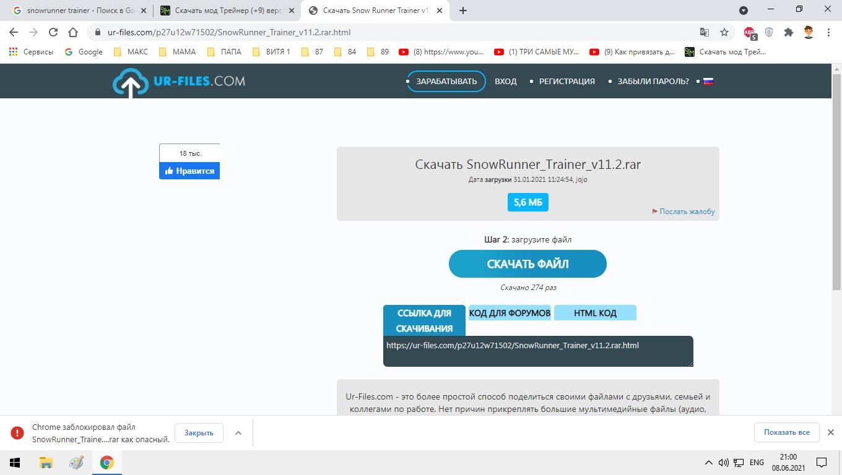Open the ABP adblock extension icon
The width and height of the screenshot is (842, 475).
coord(750,33)
